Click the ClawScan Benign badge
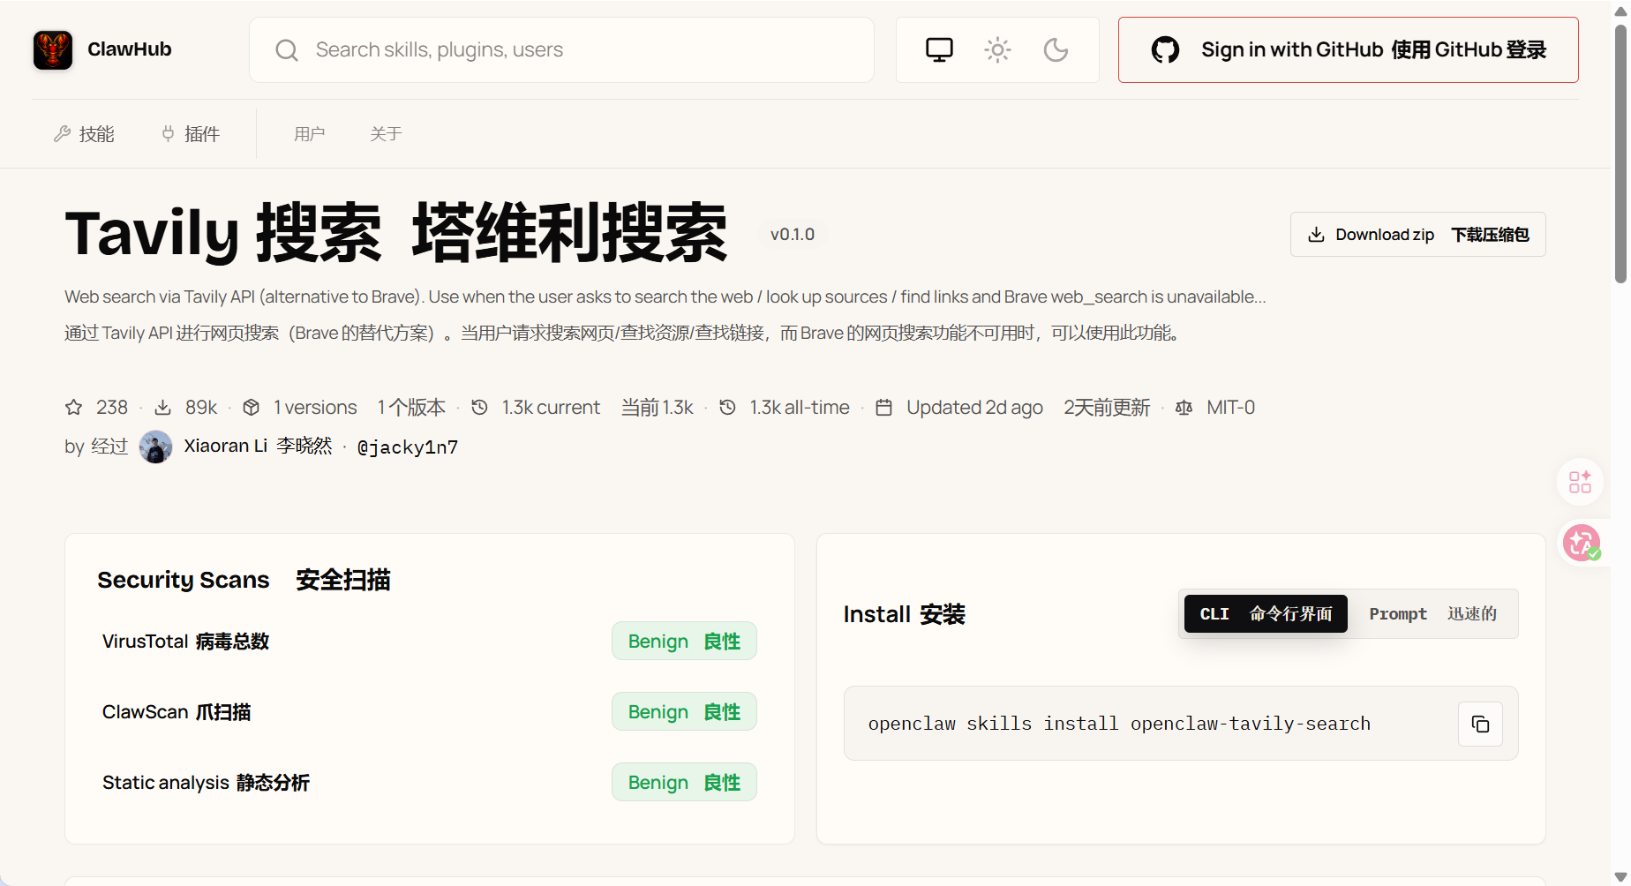 684,712
